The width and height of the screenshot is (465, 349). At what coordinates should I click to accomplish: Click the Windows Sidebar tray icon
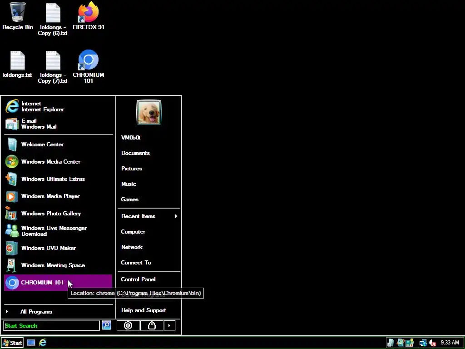(391, 343)
